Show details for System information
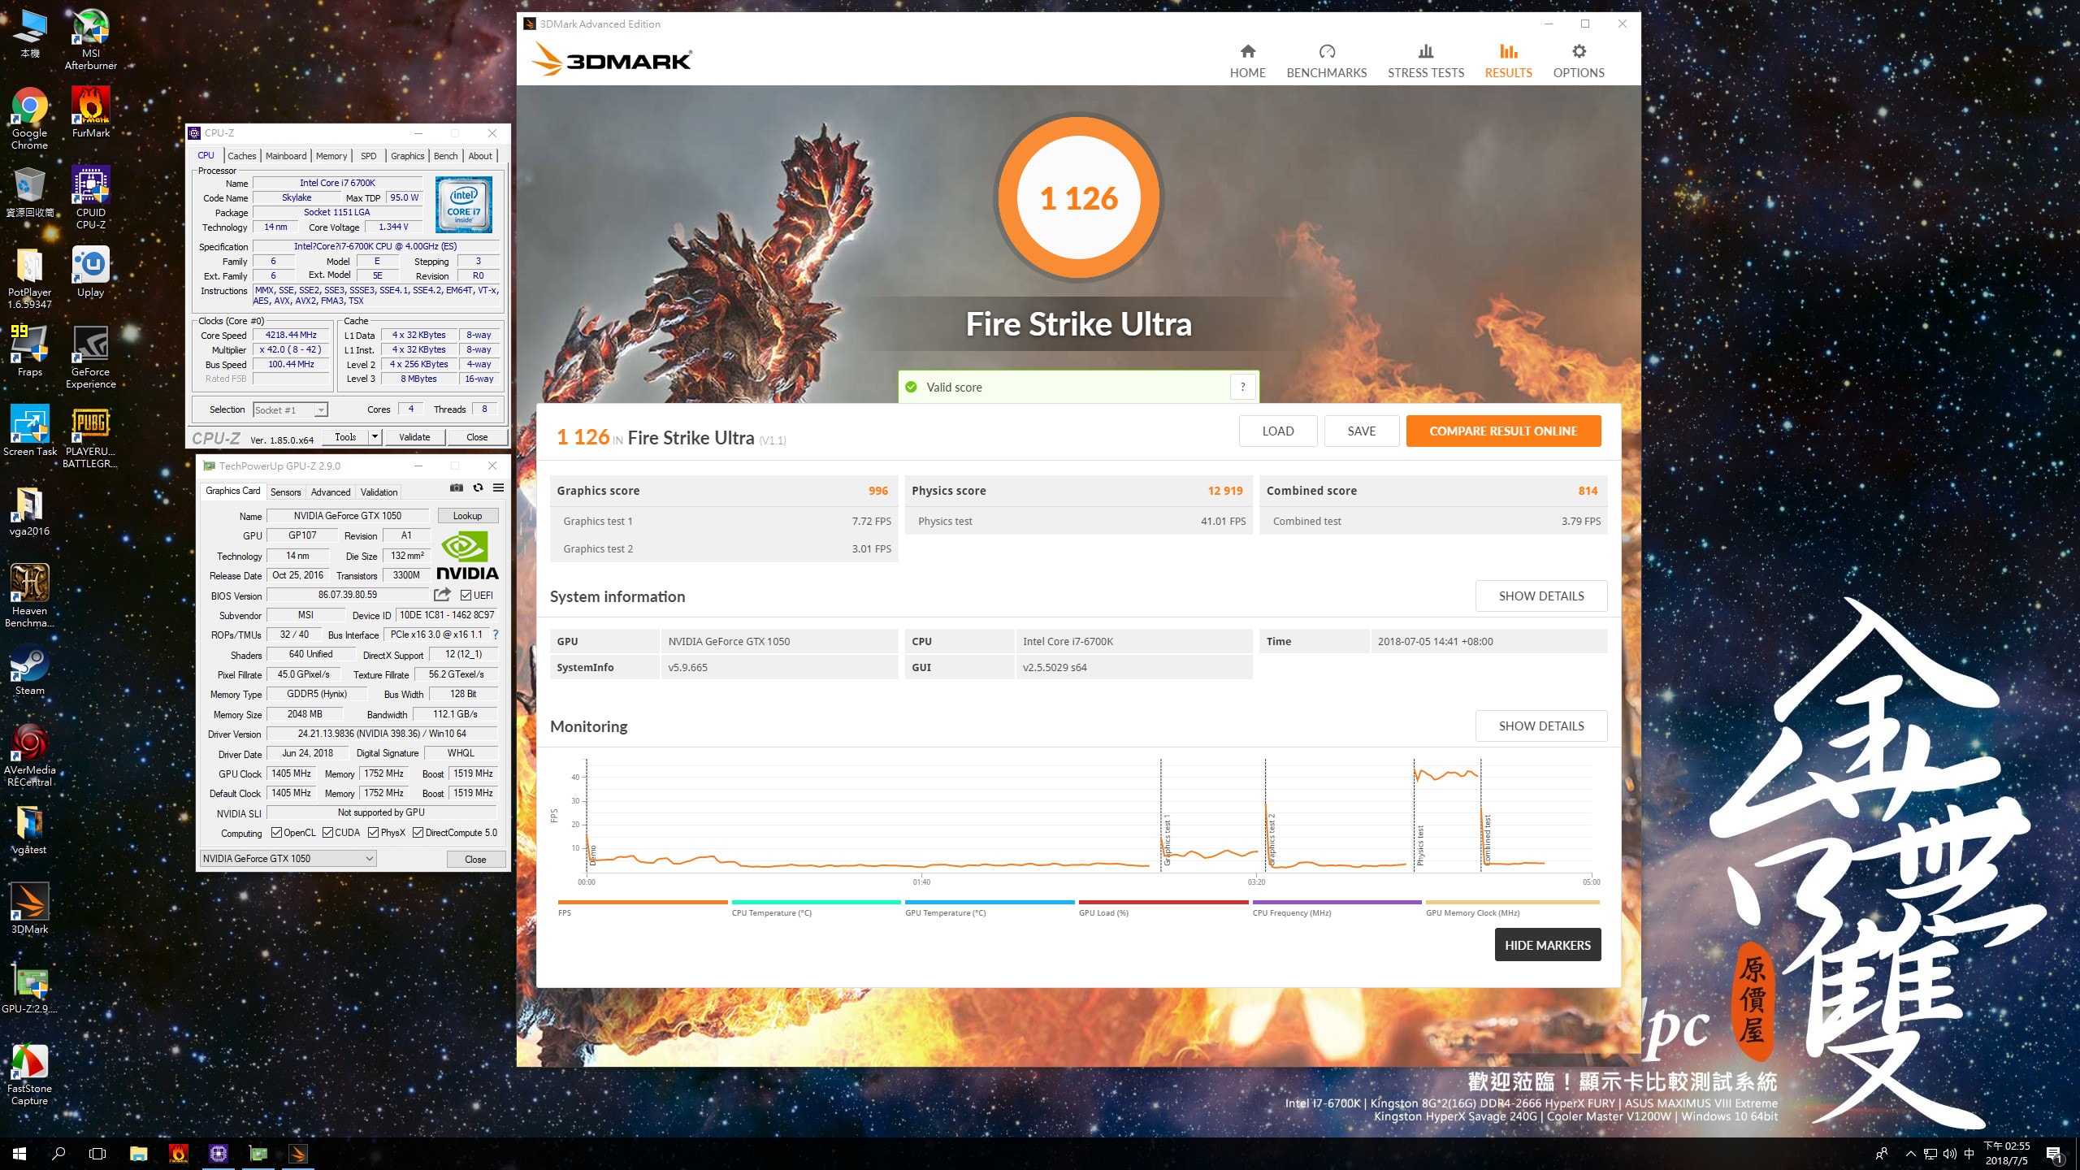Screen dimensions: 2080x1170 [1541, 596]
